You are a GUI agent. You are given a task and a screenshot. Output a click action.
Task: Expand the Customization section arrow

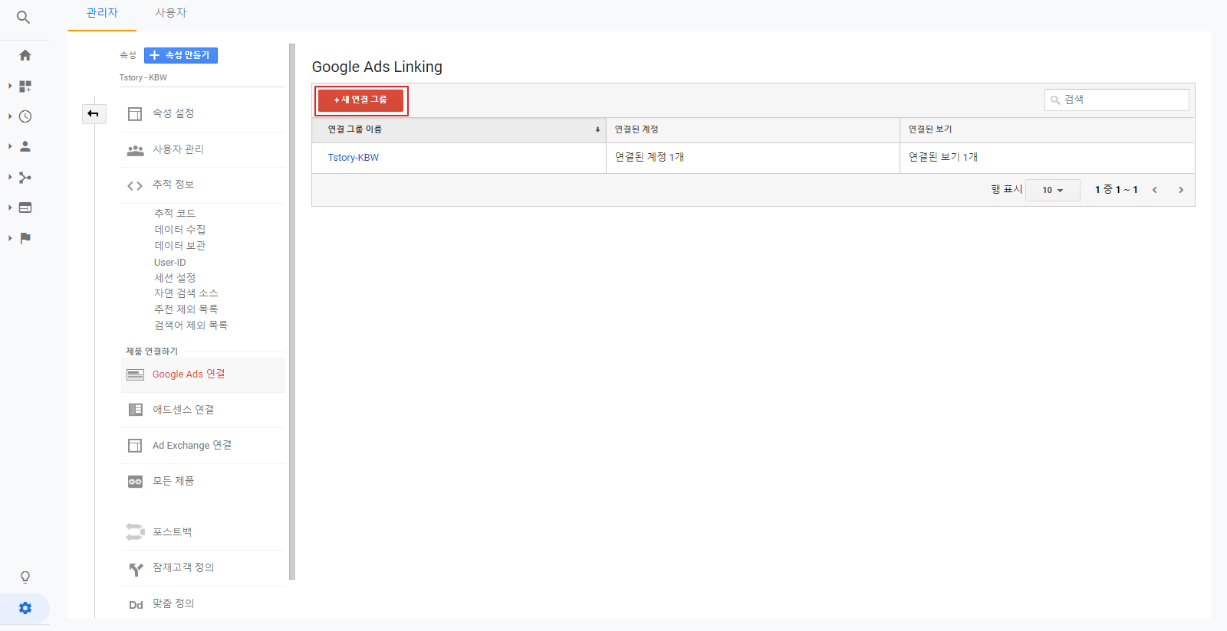[x=10, y=86]
